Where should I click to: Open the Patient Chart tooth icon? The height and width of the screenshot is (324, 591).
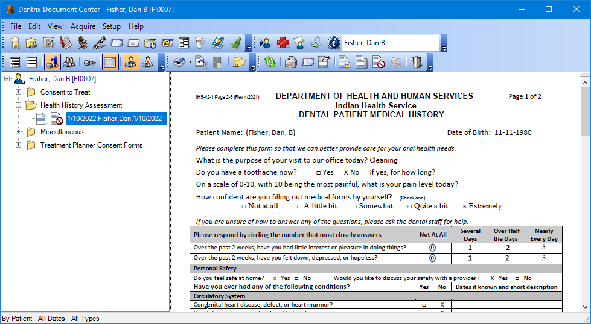click(15, 43)
